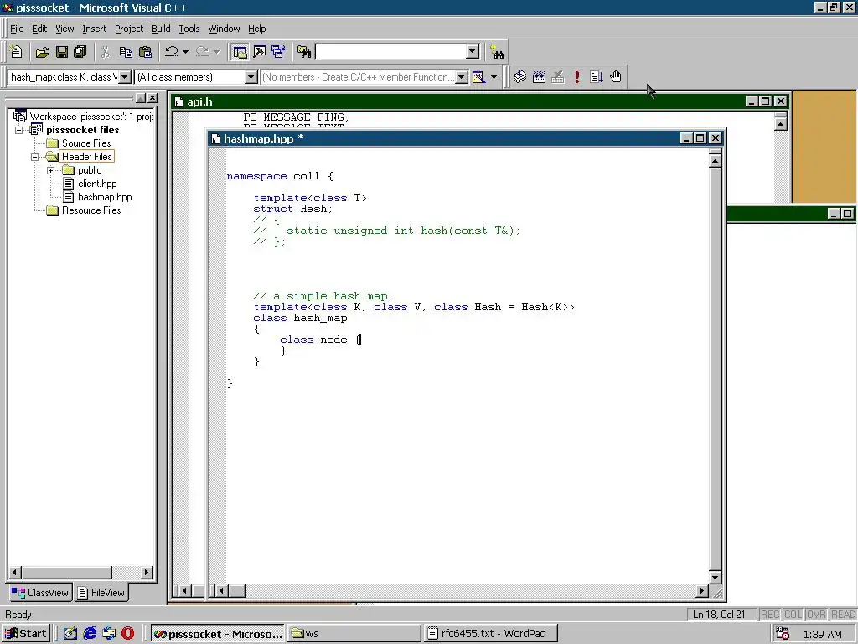Open the Insert menu
The width and height of the screenshot is (858, 644).
94,29
